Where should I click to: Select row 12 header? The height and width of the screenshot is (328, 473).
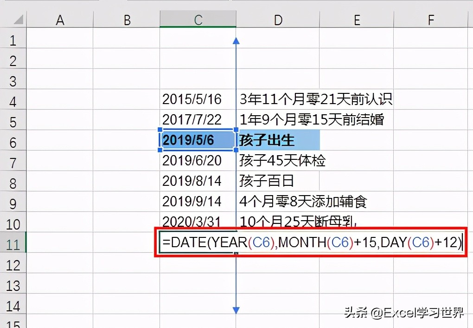[13, 263]
